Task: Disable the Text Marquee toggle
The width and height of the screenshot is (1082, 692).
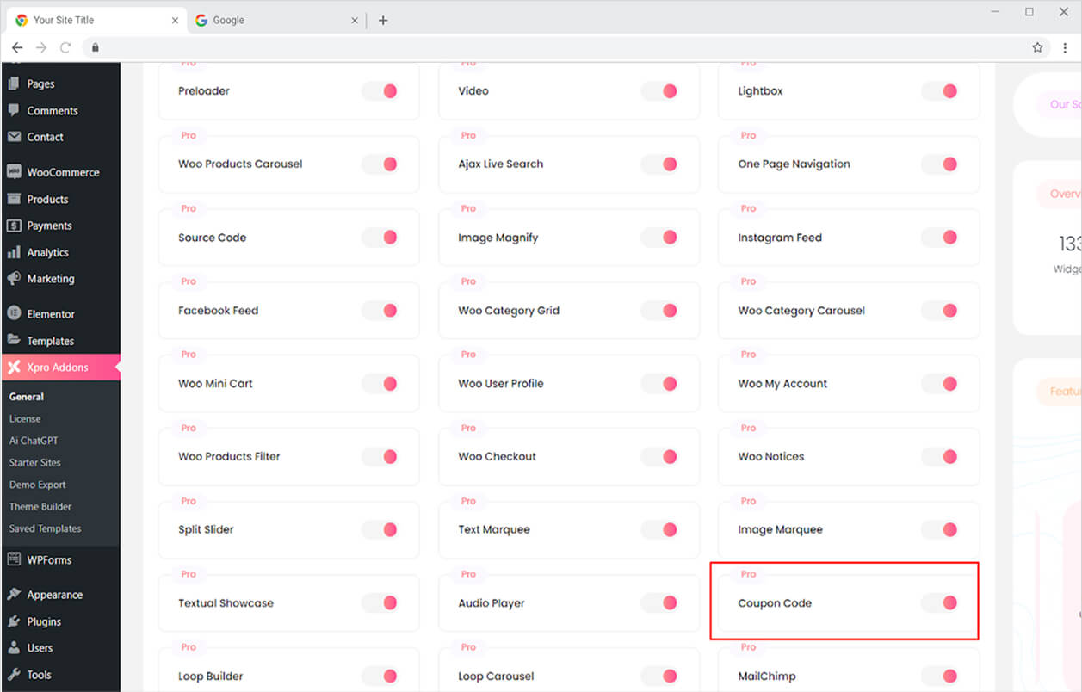Action: pyautogui.click(x=659, y=530)
